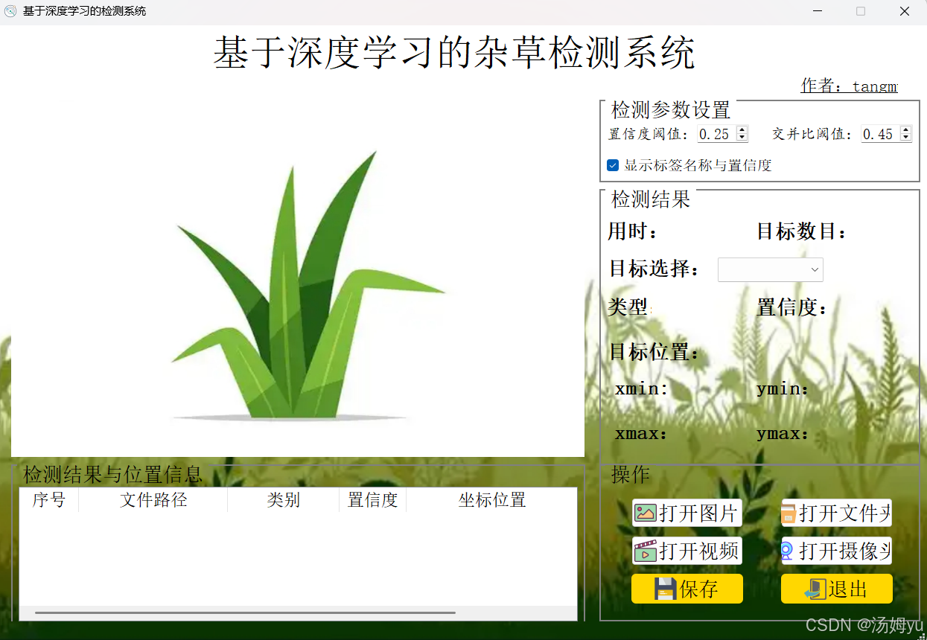Click the floppy disk icon on 保存 button

click(665, 589)
